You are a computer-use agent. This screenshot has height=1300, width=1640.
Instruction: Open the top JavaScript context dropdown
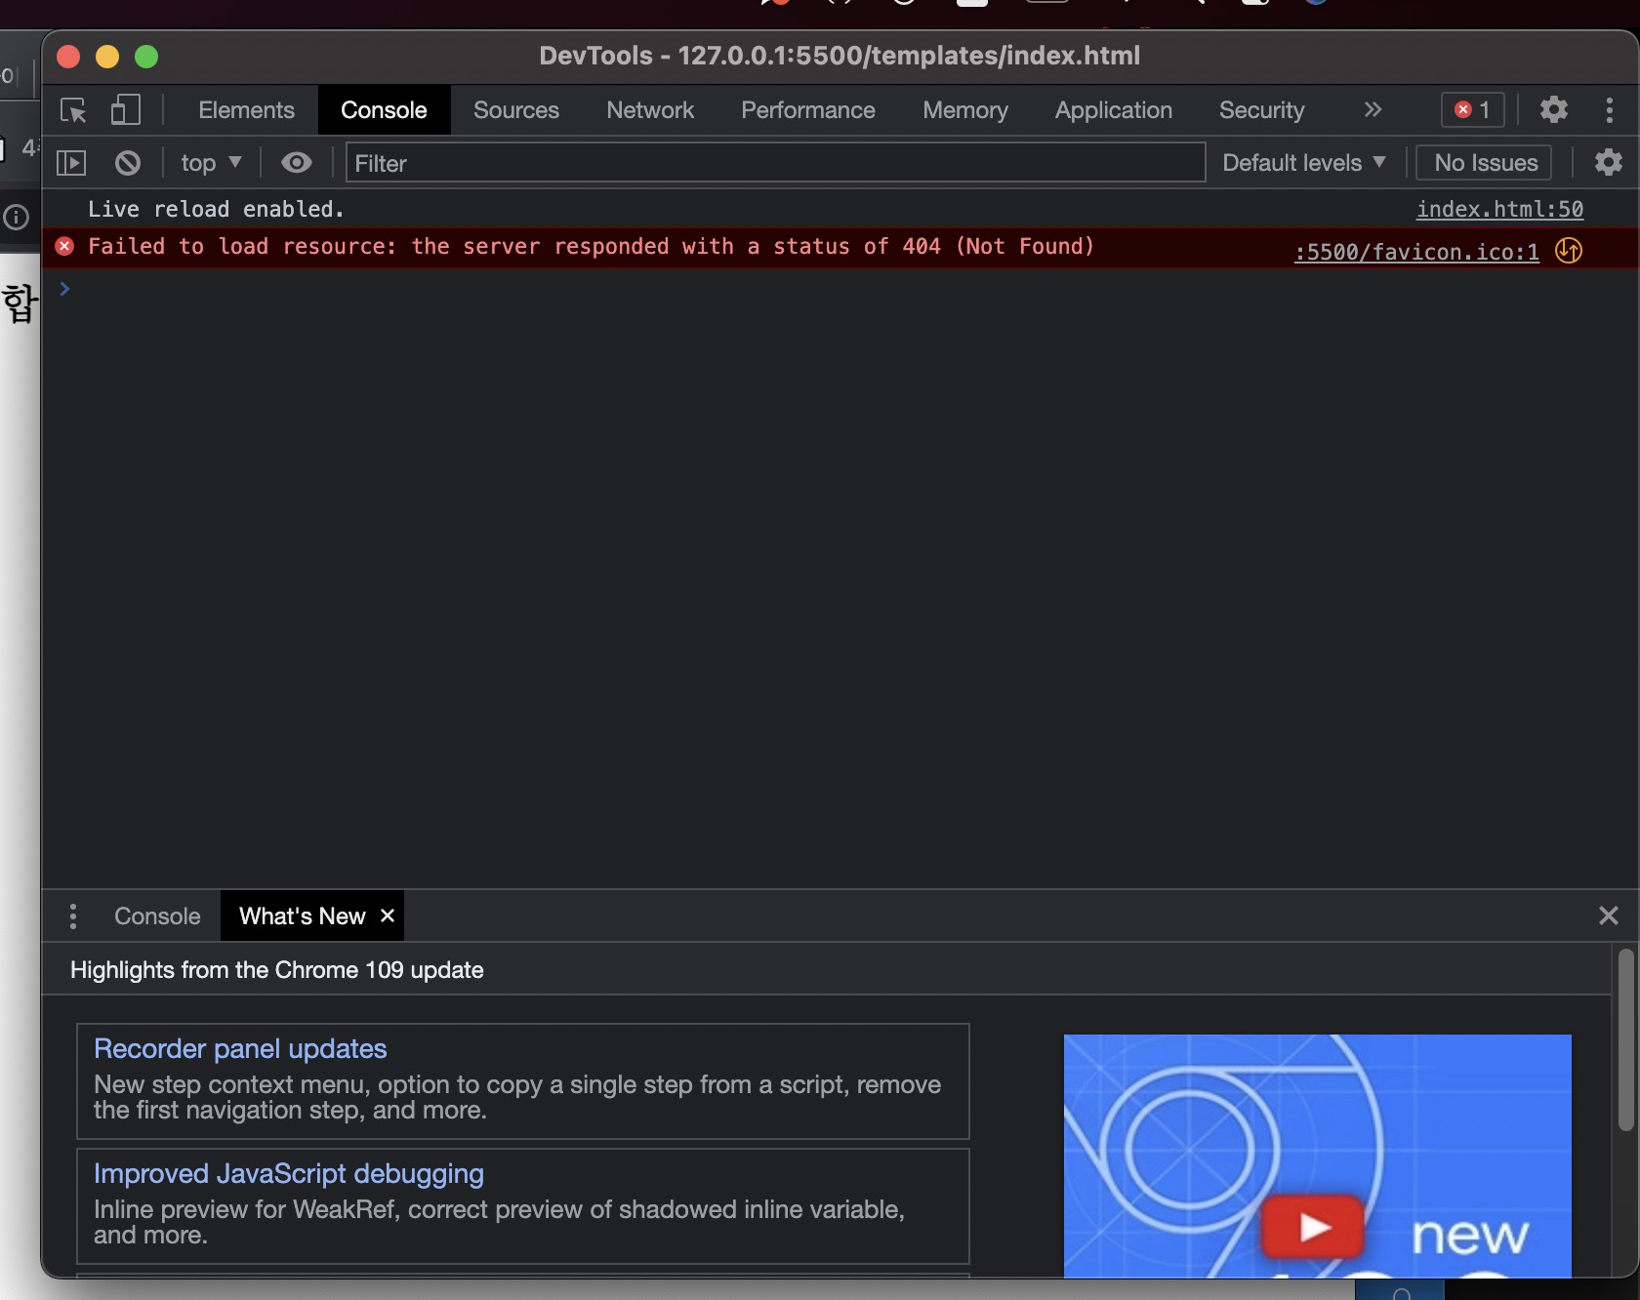211,163
